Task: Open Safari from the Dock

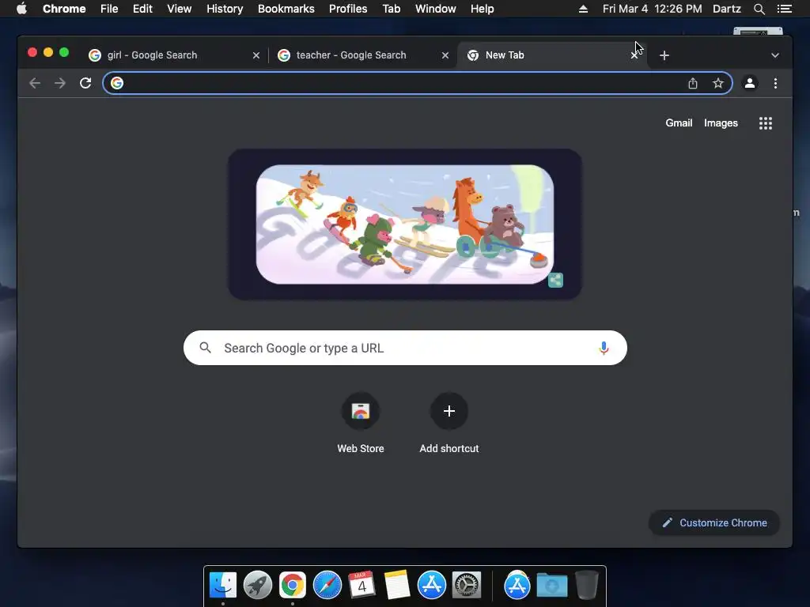Action: pos(327,586)
